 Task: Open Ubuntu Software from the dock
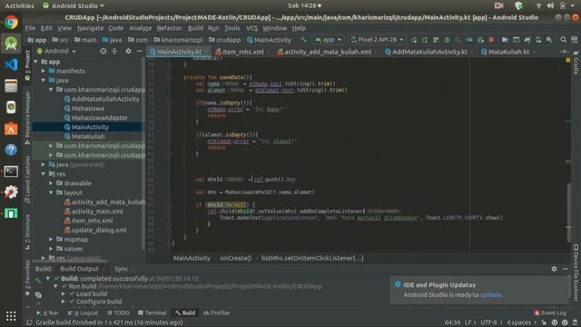[11, 129]
